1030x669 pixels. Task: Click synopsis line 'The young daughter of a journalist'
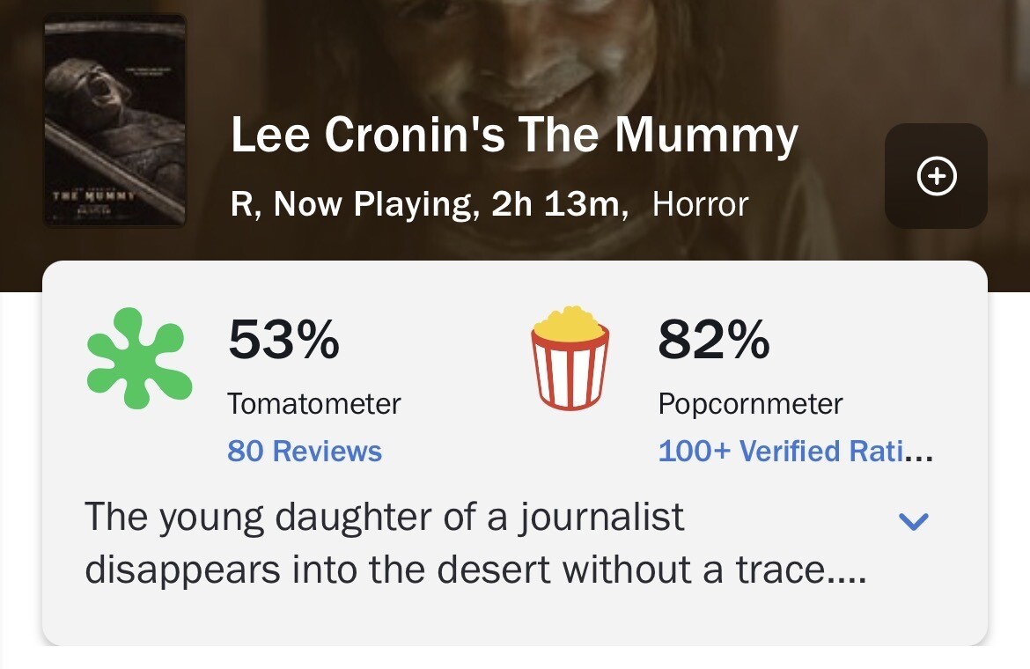click(x=384, y=517)
